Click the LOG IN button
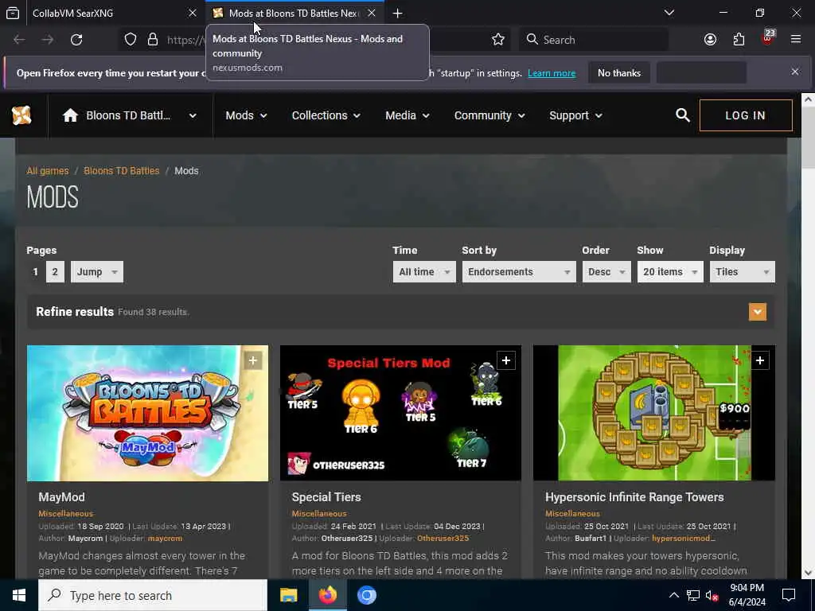 pos(746,115)
